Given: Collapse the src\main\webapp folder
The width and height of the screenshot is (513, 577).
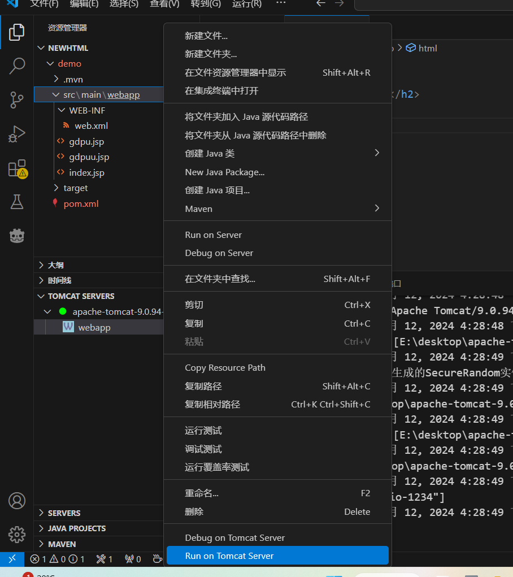Looking at the screenshot, I should point(56,94).
